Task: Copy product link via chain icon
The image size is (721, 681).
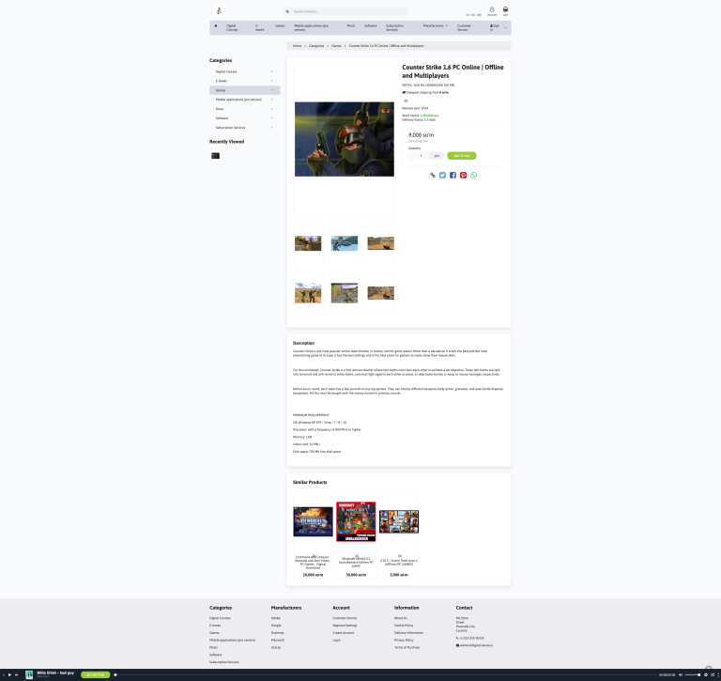Action: (x=432, y=176)
